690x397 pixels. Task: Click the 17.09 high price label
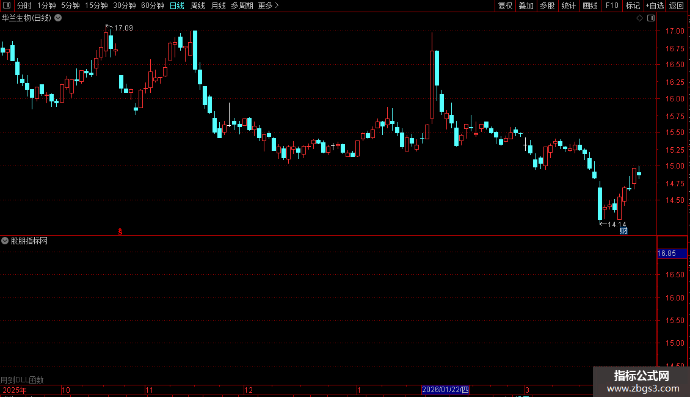123,27
